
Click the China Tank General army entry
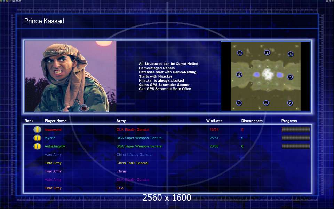click(x=132, y=163)
